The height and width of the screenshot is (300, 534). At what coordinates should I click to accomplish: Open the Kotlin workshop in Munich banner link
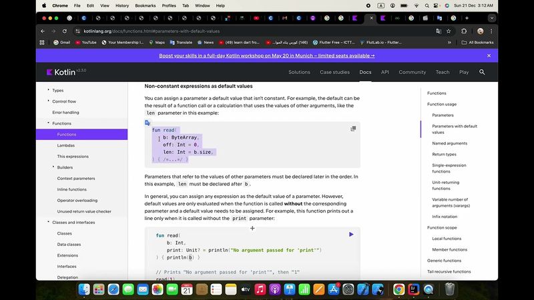(266, 56)
